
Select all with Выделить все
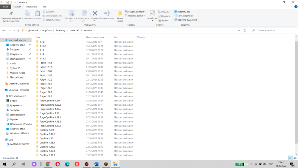182,12
